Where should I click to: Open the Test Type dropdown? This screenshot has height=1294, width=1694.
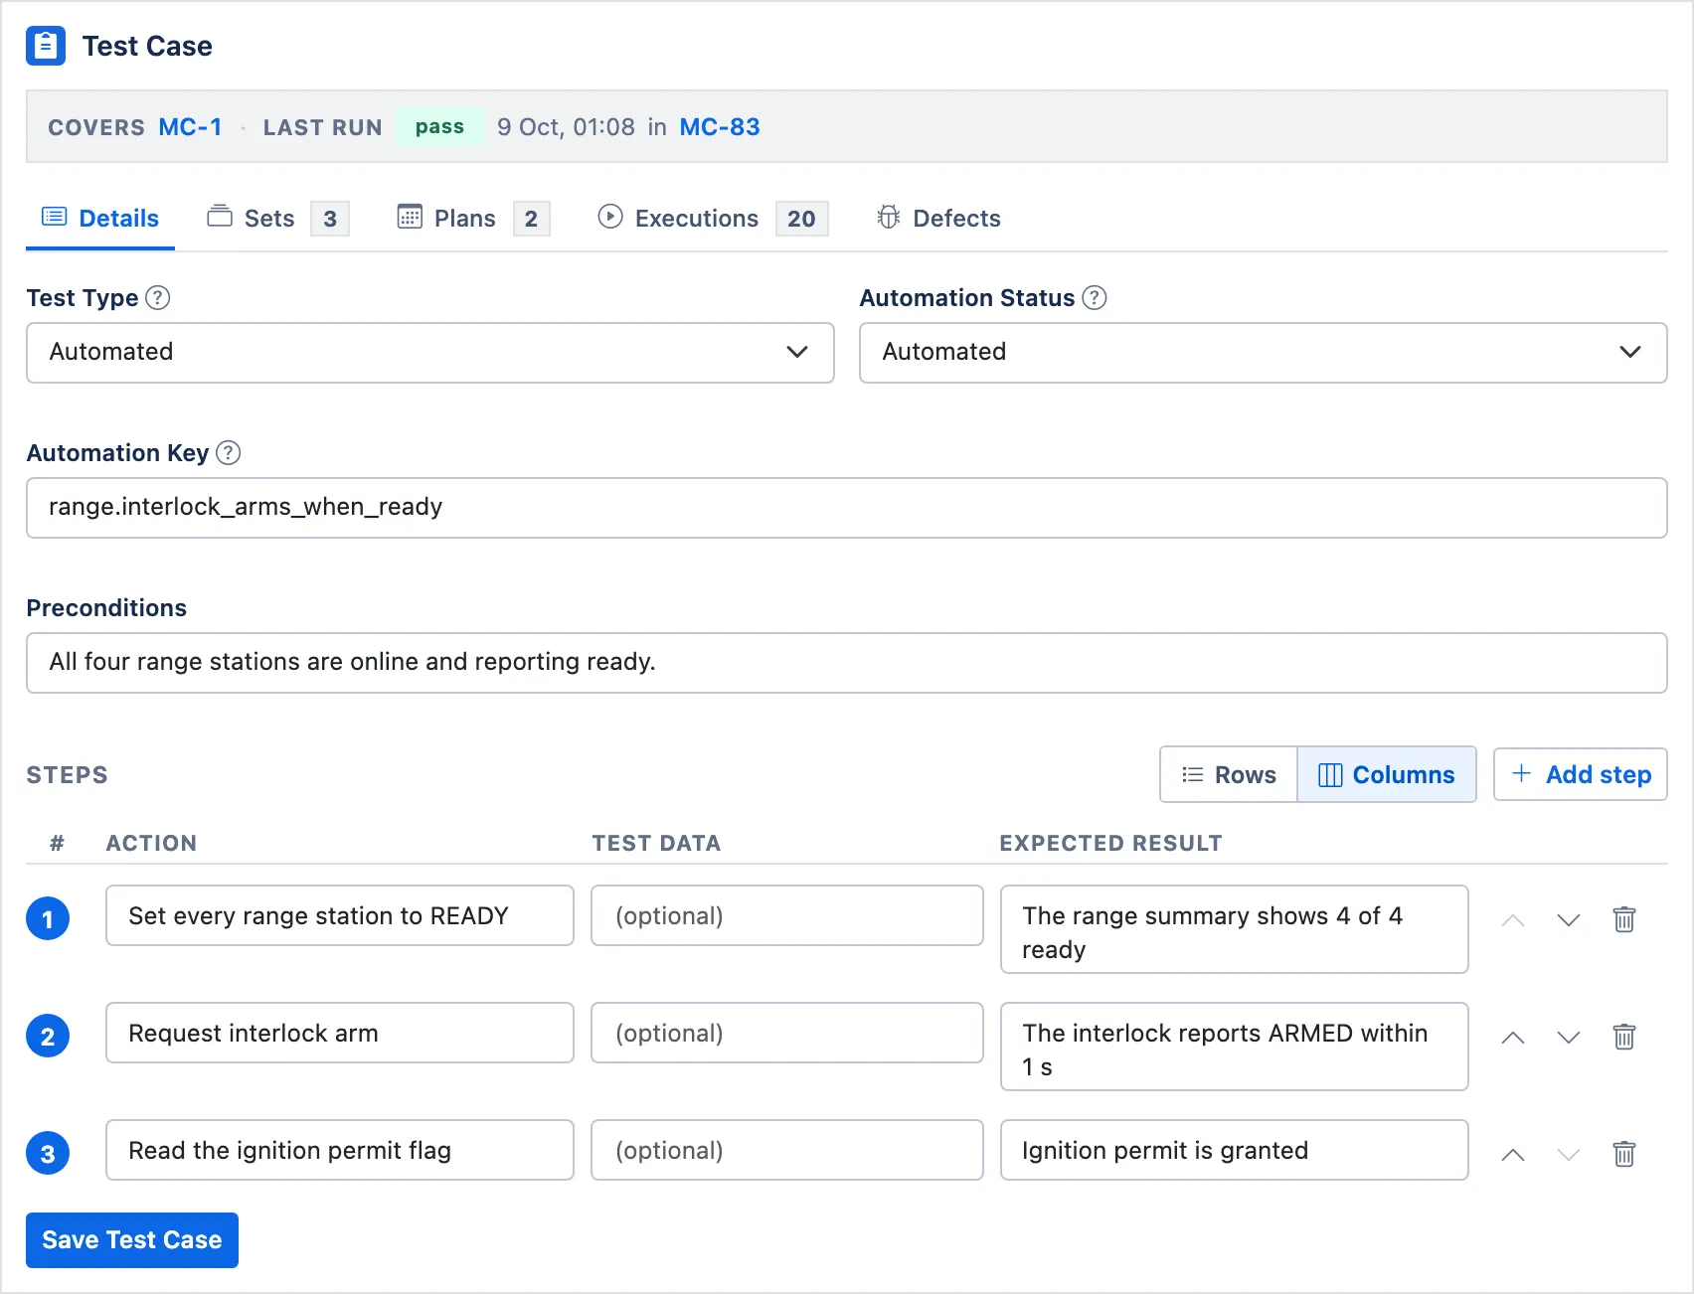point(430,352)
